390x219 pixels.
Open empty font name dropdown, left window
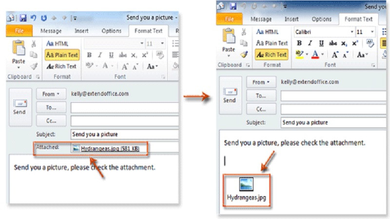point(142,43)
